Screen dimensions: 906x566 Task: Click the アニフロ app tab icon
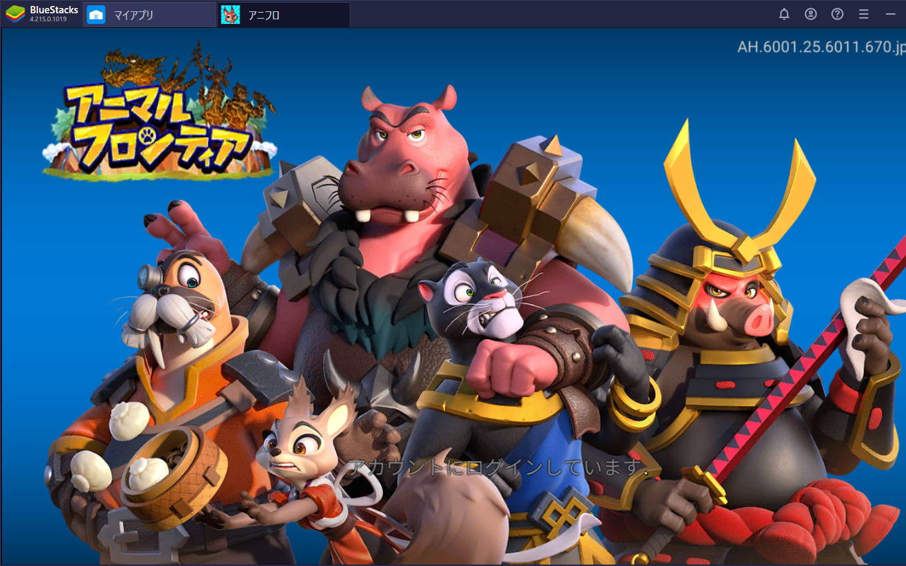click(231, 15)
